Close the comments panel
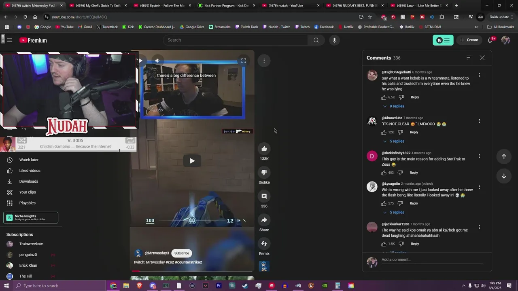518x291 pixels. 482,58
